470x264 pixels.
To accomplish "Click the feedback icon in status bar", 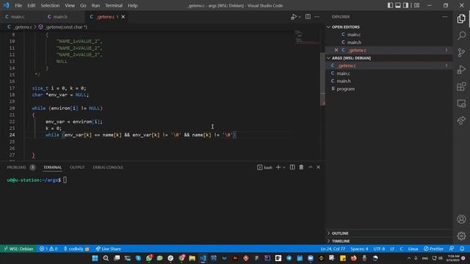I will [x=452, y=249].
